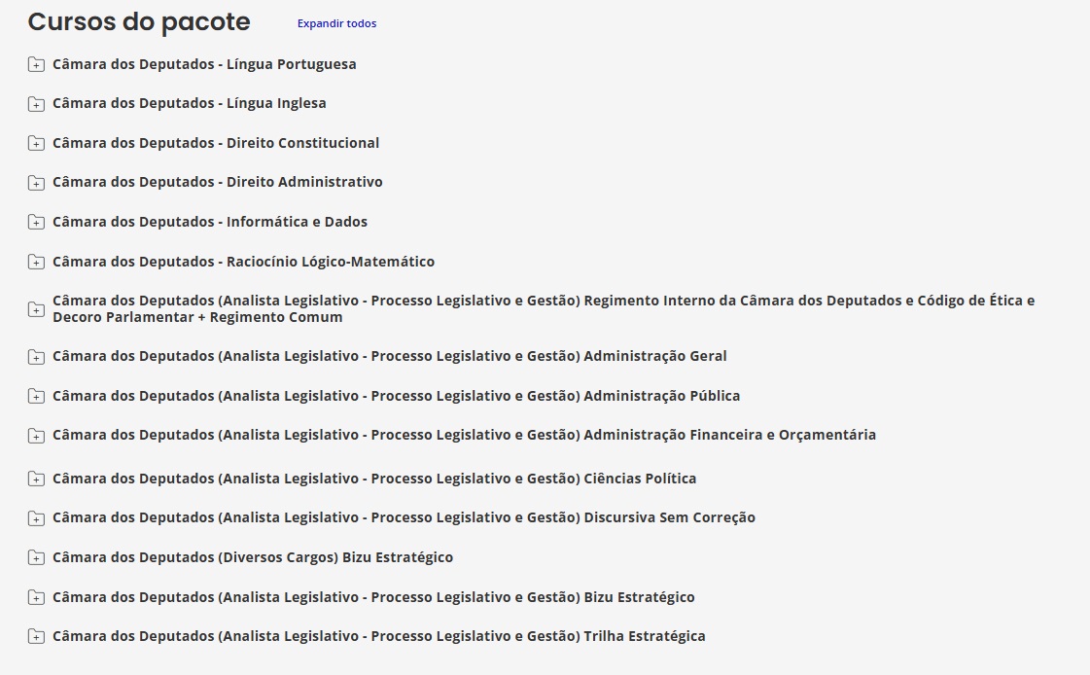Image resolution: width=1090 pixels, height=675 pixels.
Task: Click the folder icon beside Raciocínio Lógico-Matemático
Action: tap(36, 263)
